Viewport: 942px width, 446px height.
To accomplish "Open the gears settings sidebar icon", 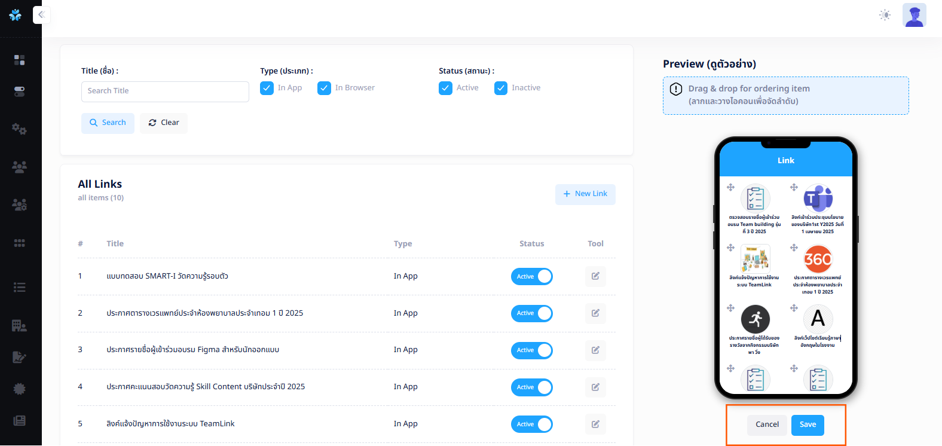I will [x=19, y=129].
